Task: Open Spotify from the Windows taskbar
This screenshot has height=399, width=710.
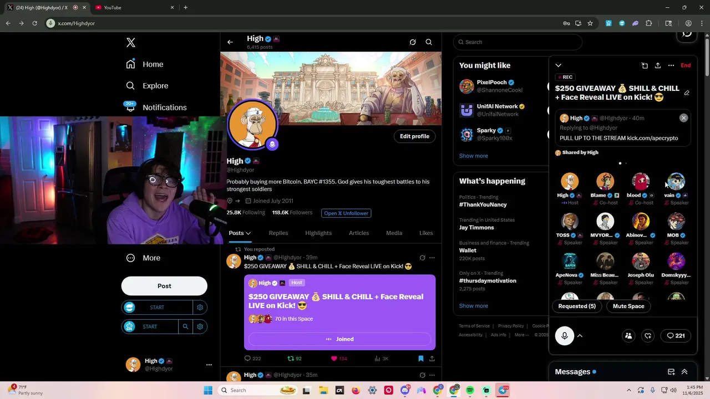Action: click(470, 390)
